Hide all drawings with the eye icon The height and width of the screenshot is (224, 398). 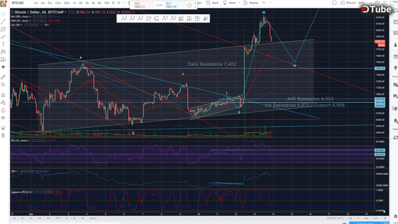[3, 118]
